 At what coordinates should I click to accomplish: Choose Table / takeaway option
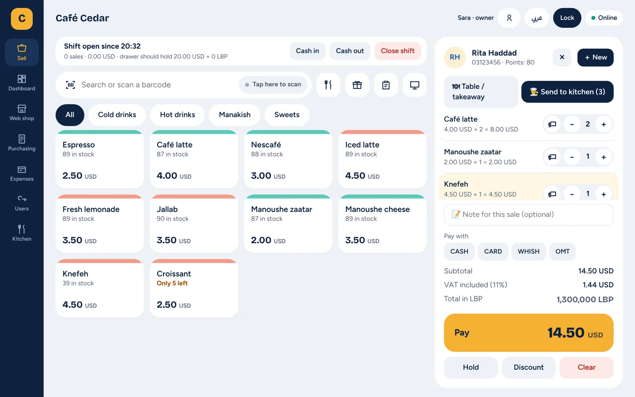pyautogui.click(x=481, y=92)
